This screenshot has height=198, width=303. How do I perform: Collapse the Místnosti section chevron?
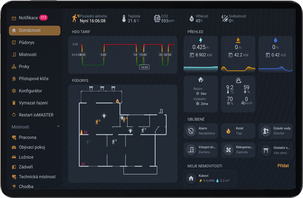click(x=58, y=127)
